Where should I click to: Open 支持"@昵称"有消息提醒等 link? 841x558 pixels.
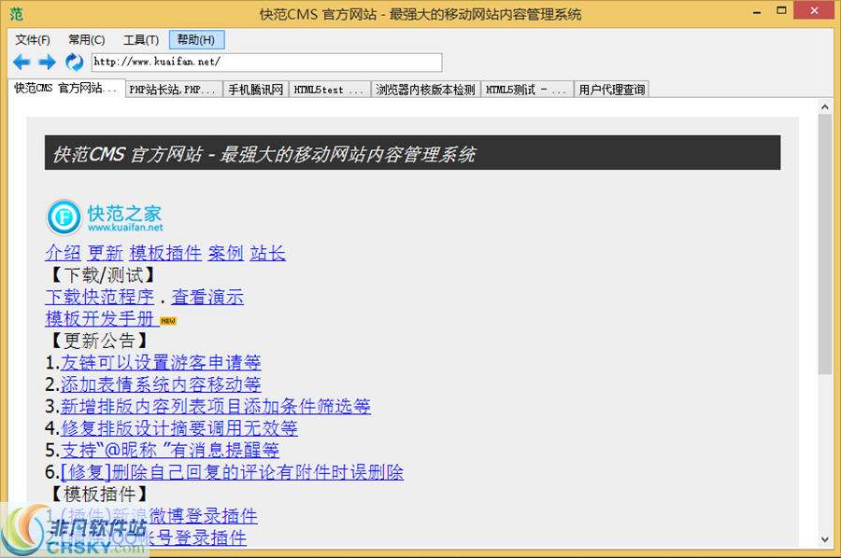point(170,451)
